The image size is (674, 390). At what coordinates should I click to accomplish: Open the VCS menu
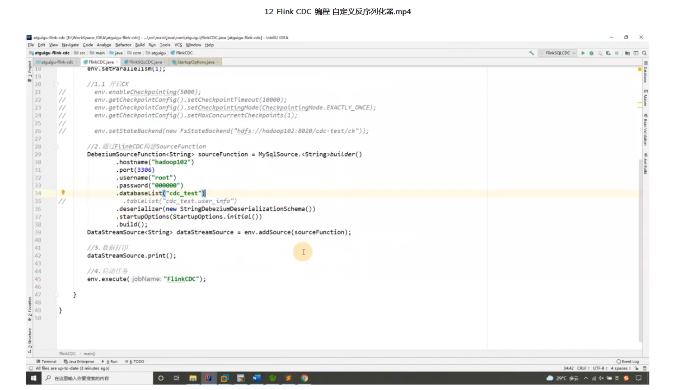[x=178, y=45]
